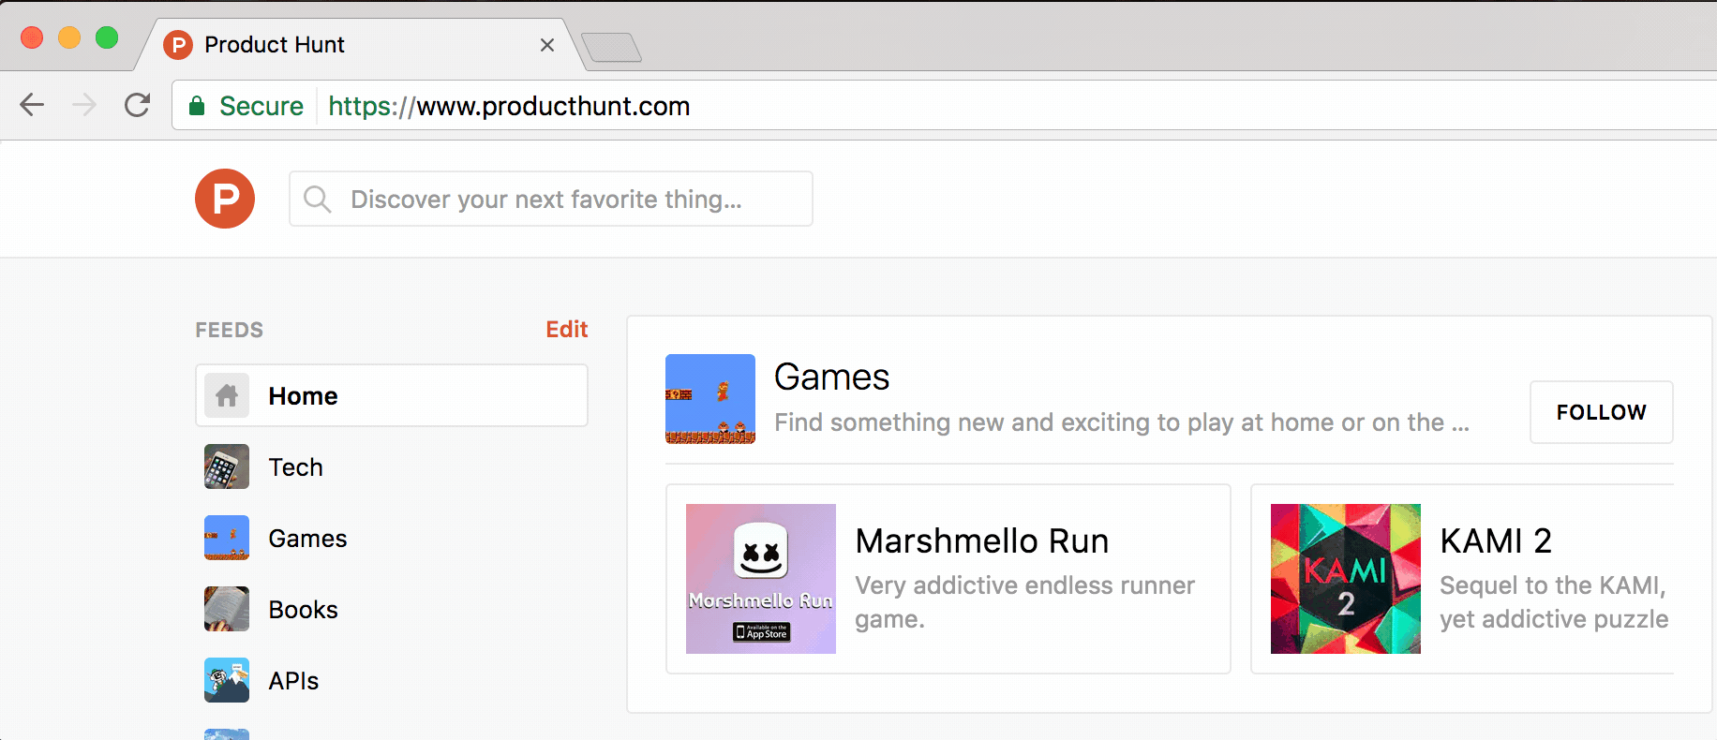This screenshot has width=1717, height=740.
Task: Open the Marshmello Run product title
Action: point(982,540)
